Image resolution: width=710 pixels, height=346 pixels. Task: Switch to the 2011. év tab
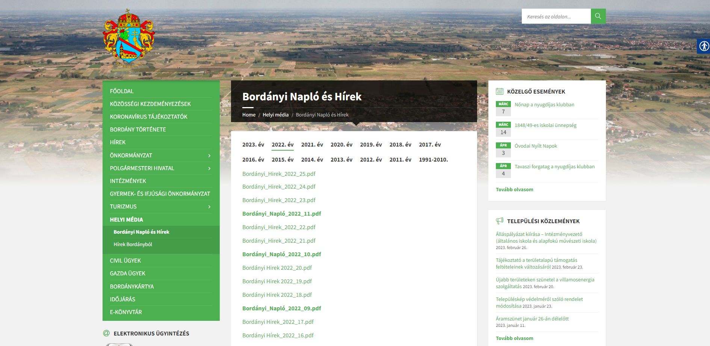click(x=400, y=160)
